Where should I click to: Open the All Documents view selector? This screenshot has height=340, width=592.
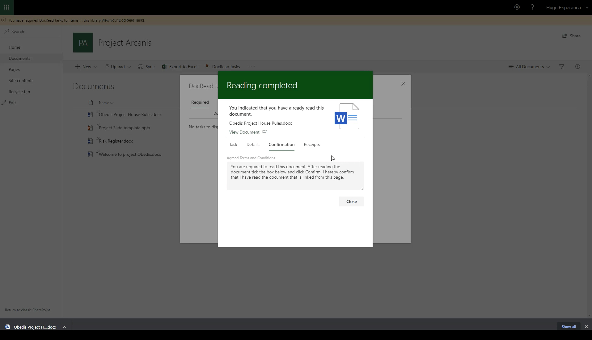pyautogui.click(x=529, y=67)
